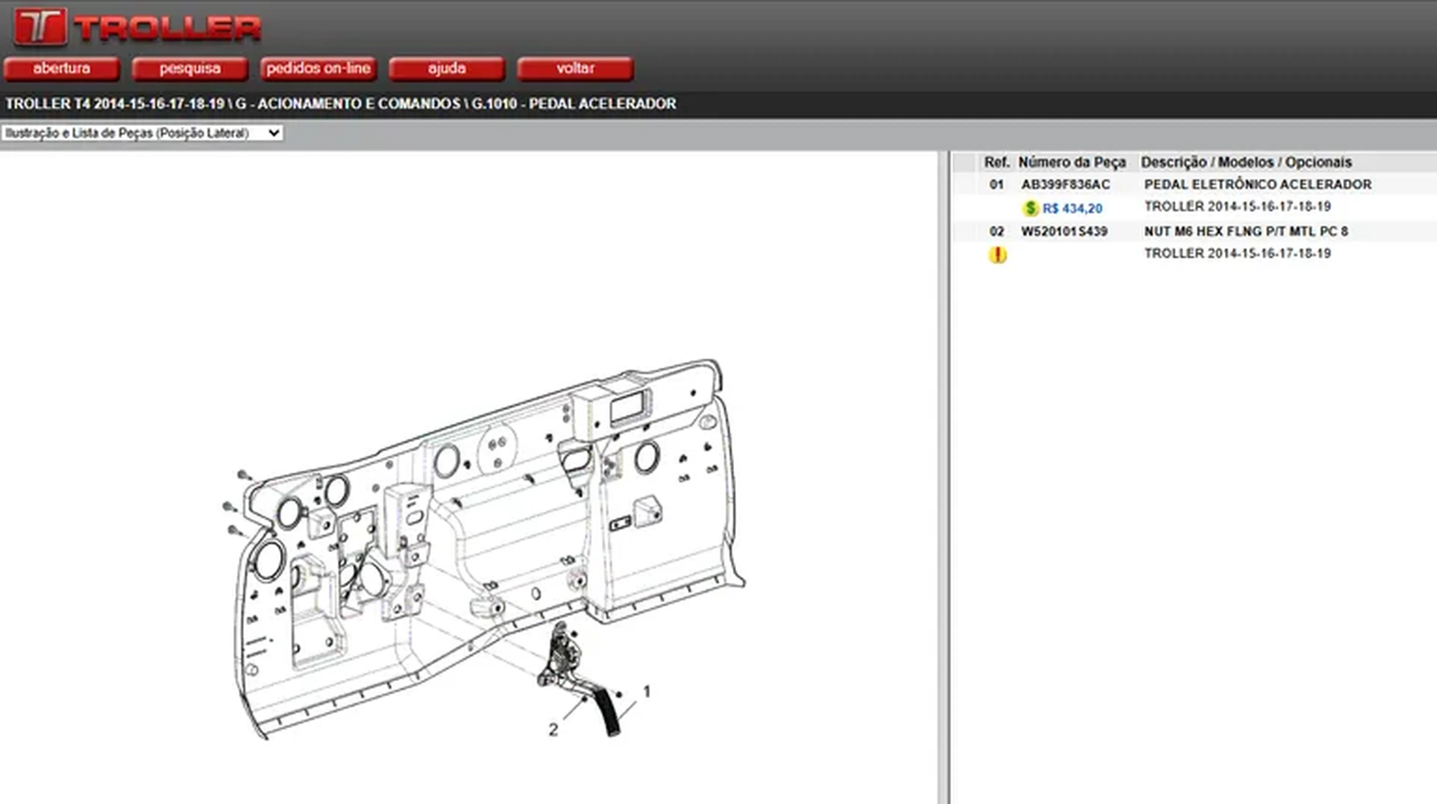Open the 'ajuda' help page
This screenshot has height=804, width=1437.
tap(447, 68)
